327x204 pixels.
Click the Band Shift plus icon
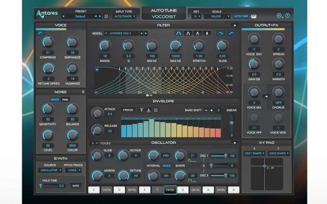[x=212, y=110]
